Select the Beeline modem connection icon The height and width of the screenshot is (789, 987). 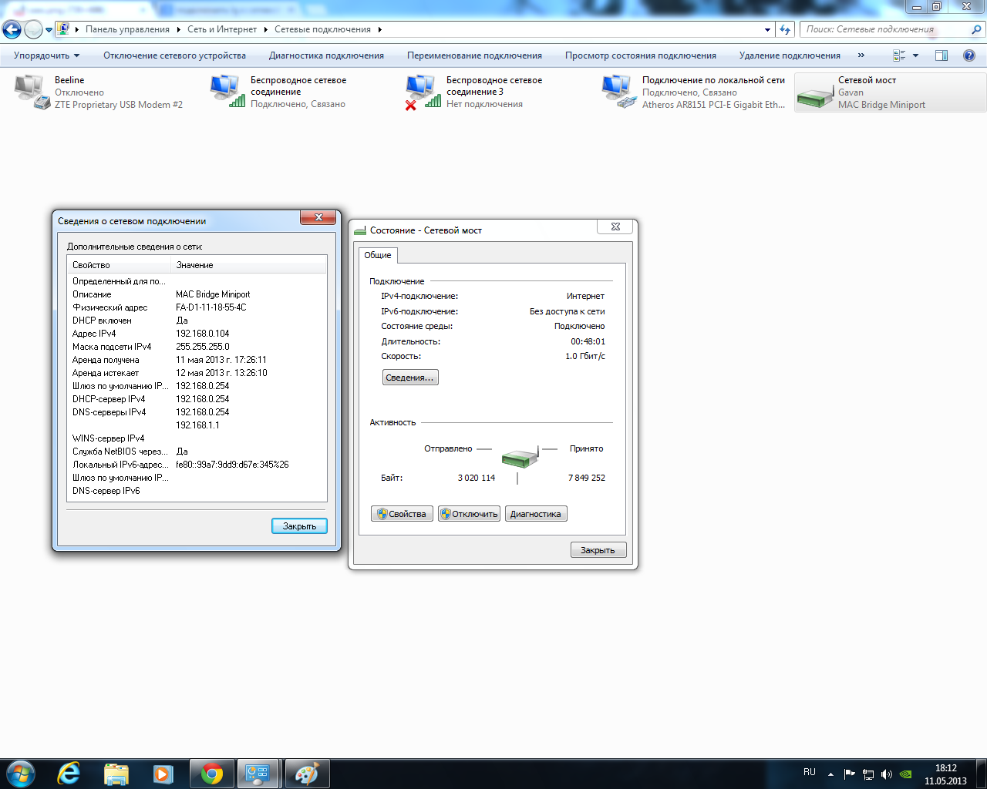click(x=32, y=92)
